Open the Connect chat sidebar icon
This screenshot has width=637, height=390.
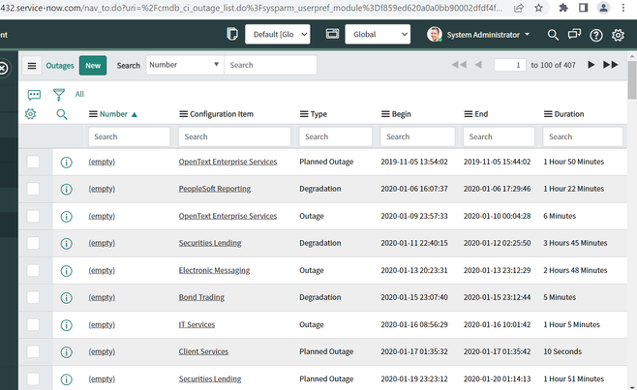coord(574,35)
